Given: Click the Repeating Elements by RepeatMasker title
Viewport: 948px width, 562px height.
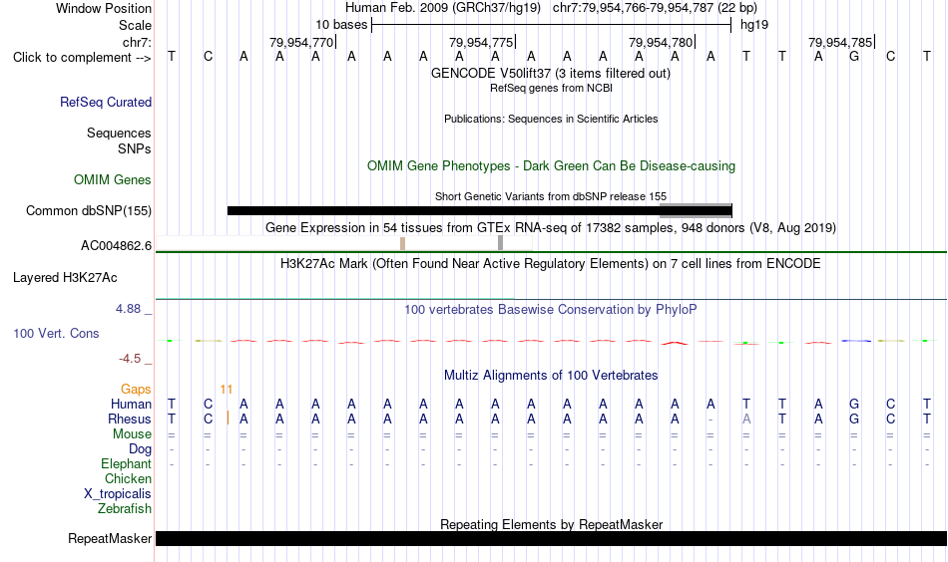Looking at the screenshot, I should (551, 524).
